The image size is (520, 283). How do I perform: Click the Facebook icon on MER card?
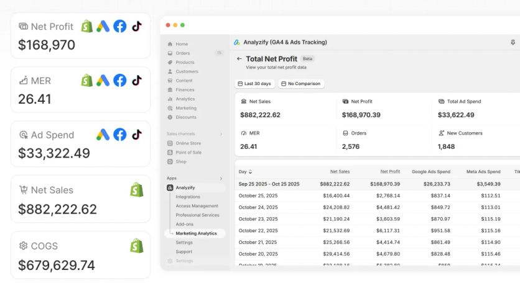pos(119,81)
